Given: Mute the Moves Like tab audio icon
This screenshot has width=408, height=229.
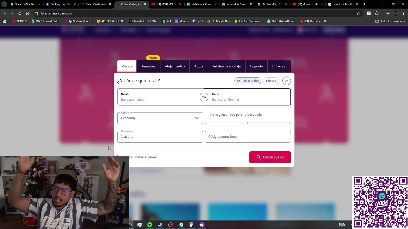Looking at the screenshot, I should pyautogui.click(x=316, y=4).
